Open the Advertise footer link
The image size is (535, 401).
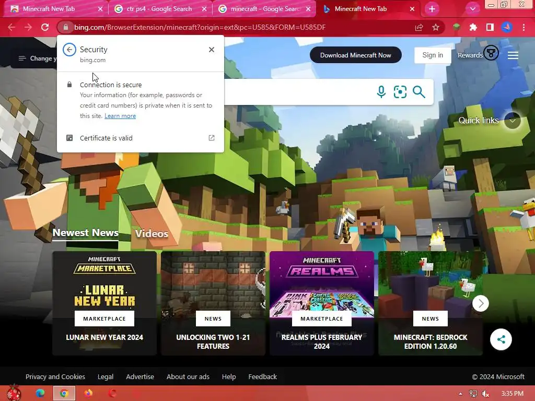pyautogui.click(x=140, y=377)
